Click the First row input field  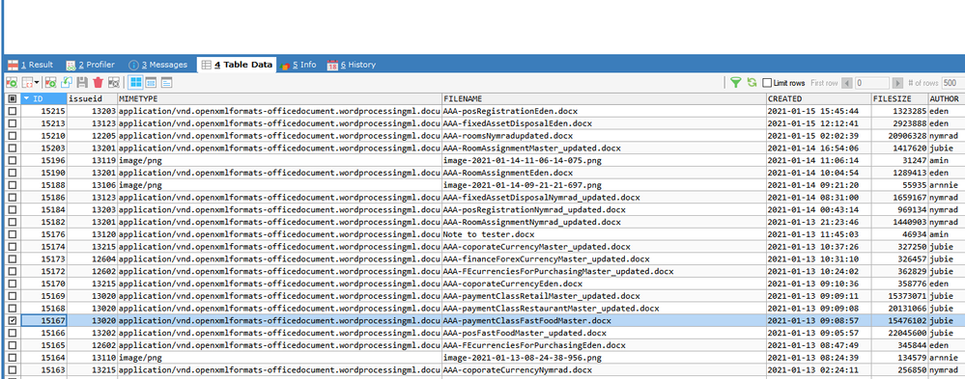click(871, 83)
